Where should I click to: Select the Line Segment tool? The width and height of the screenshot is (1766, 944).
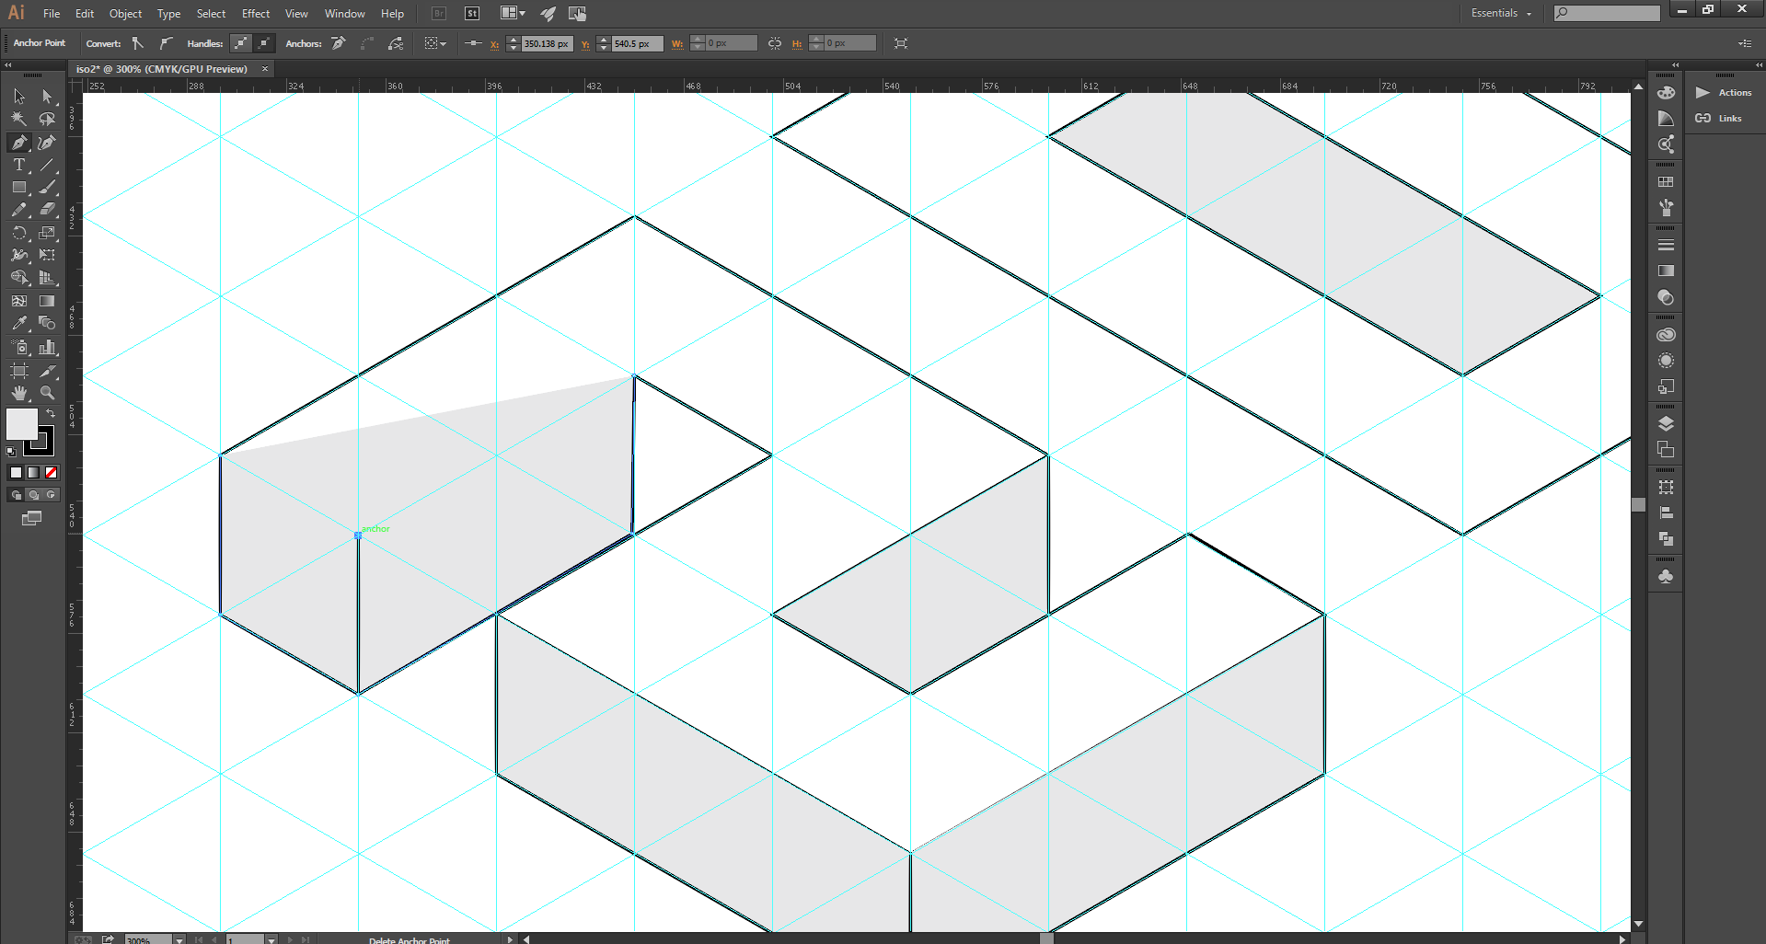tap(47, 165)
